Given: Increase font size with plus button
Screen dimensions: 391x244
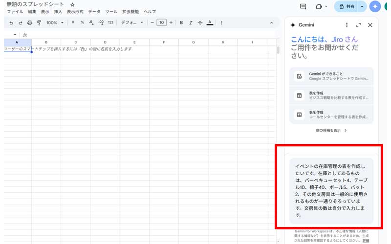Looking at the screenshot, I should tap(171, 22).
